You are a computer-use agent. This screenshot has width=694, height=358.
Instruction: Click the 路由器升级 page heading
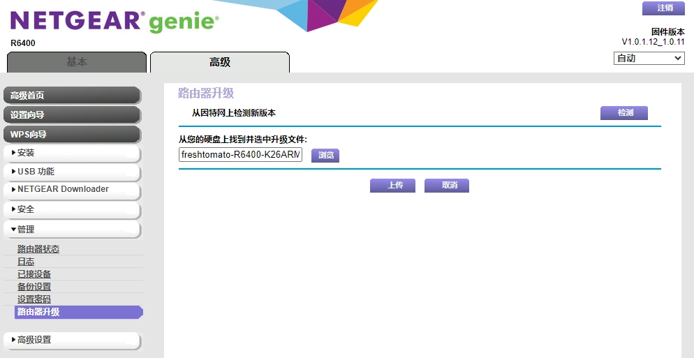click(x=206, y=94)
